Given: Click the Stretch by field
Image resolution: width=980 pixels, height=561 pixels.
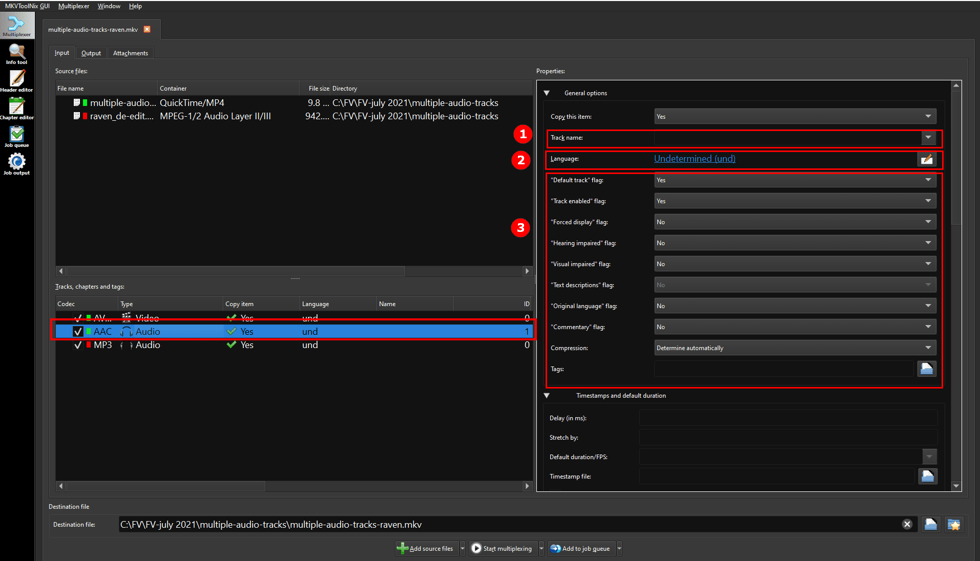Looking at the screenshot, I should tap(788, 437).
